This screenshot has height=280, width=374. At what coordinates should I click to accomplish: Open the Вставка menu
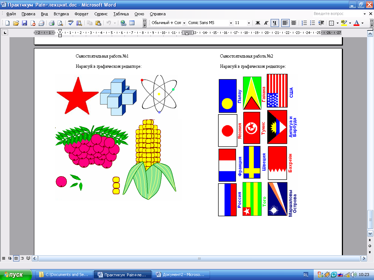click(61, 14)
